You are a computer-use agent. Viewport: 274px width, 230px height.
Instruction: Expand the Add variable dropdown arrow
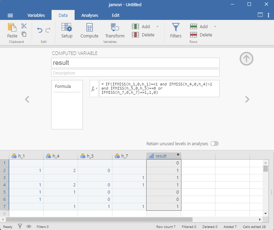click(x=157, y=26)
